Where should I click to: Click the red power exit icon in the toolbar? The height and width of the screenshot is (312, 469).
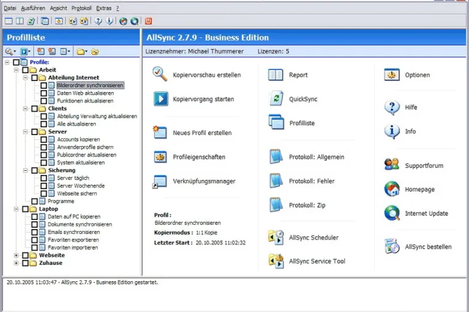[148, 21]
